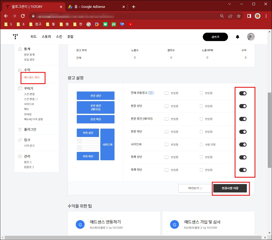
Task: Click the 꾸미기 decoration icon
Action: pos(20,88)
